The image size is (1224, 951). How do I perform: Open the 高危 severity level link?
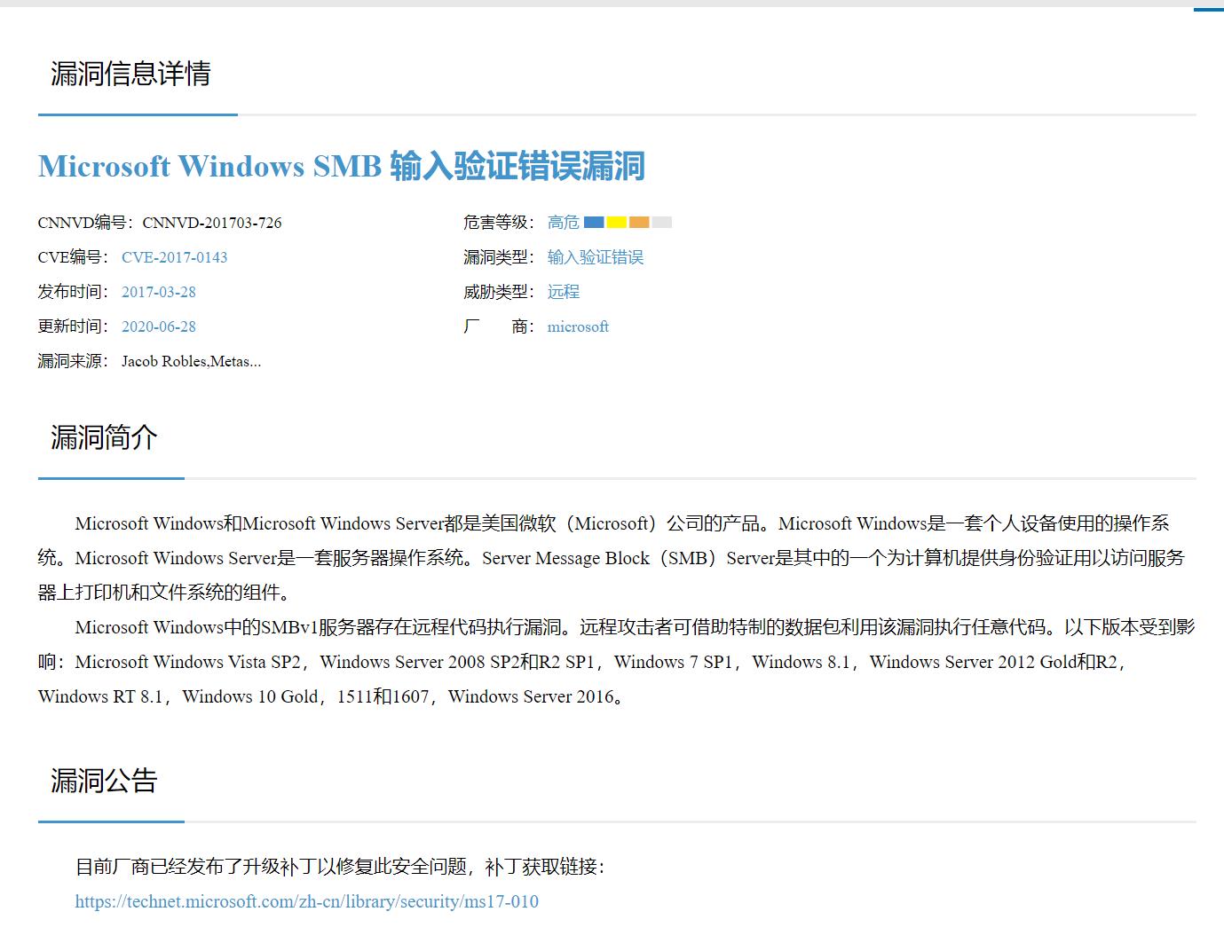[563, 223]
